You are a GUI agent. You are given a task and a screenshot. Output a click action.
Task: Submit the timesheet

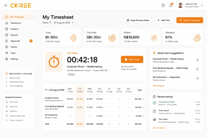(190, 20)
